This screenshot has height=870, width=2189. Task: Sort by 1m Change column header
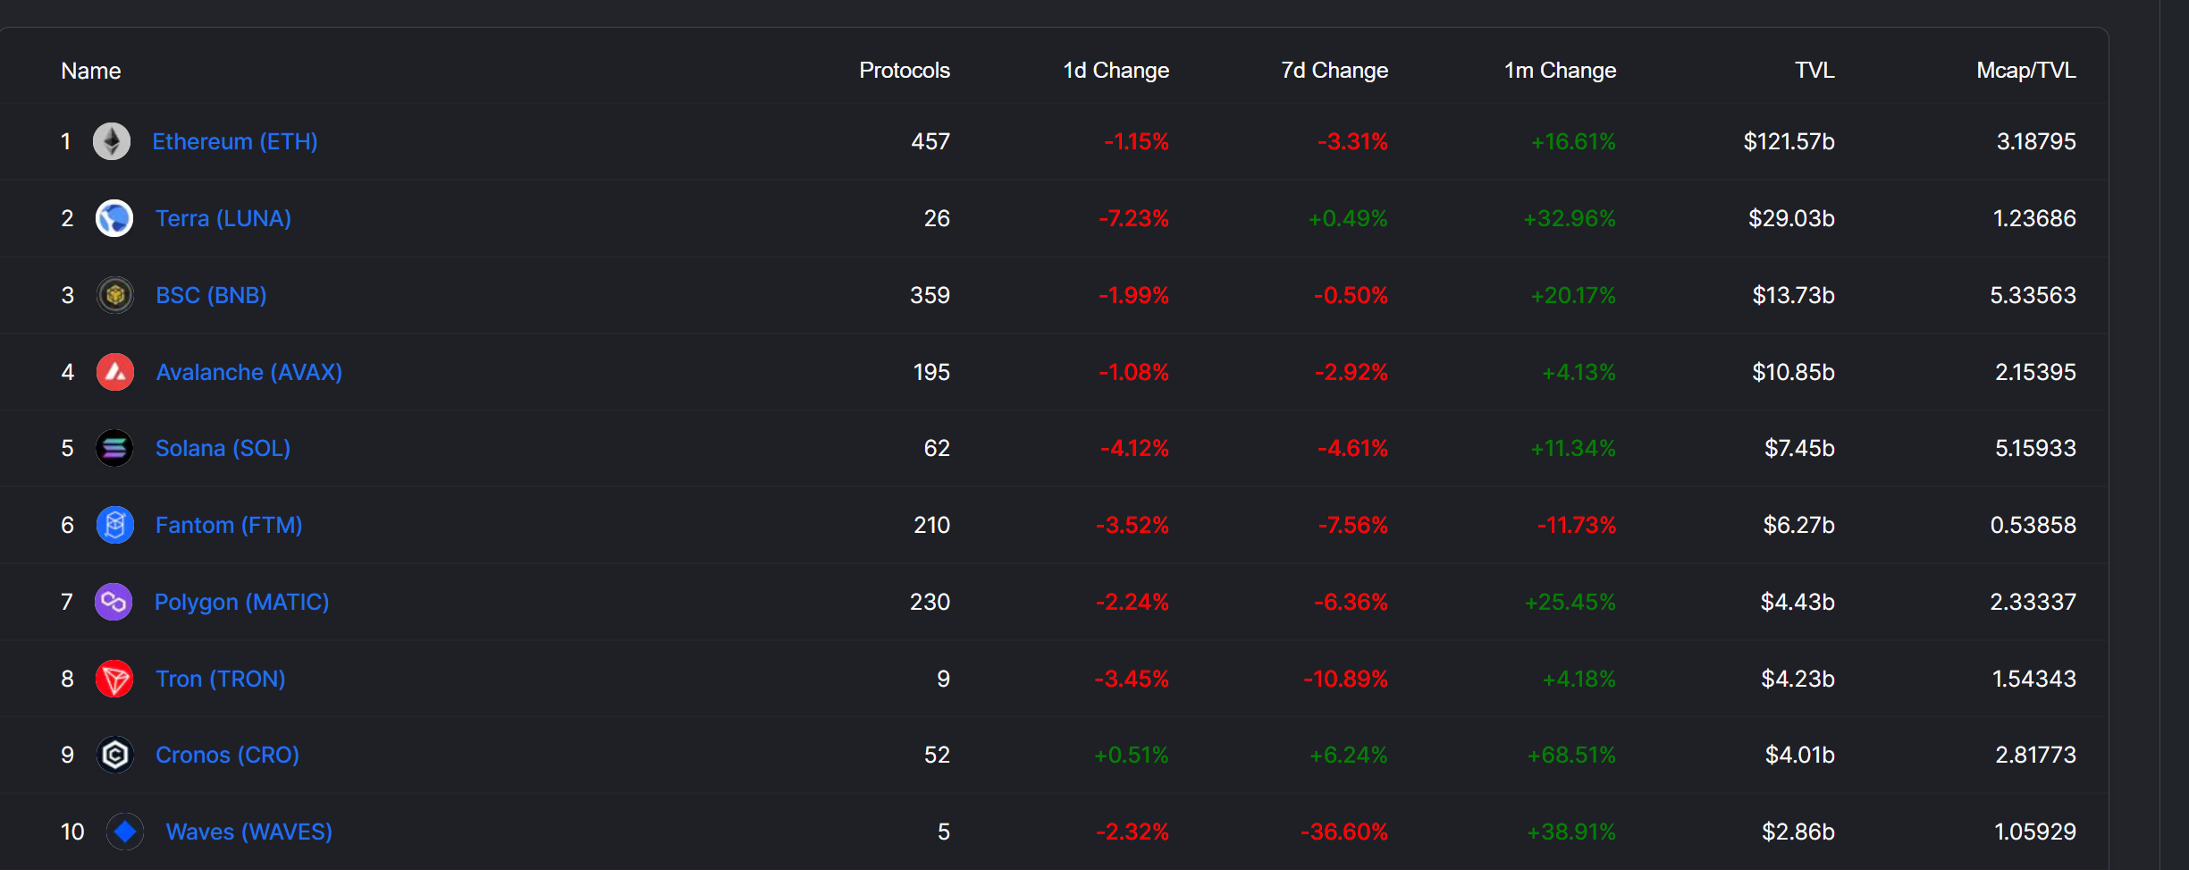coord(1560,71)
